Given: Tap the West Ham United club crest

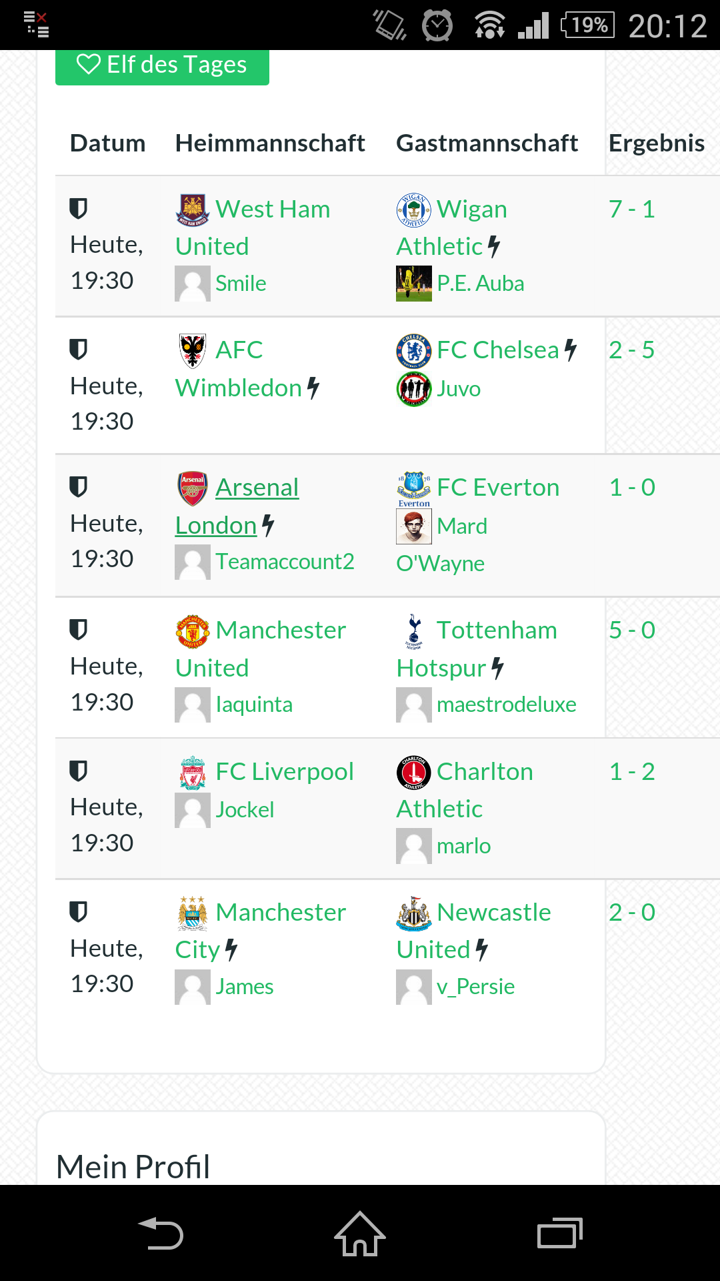Looking at the screenshot, I should pos(192,209).
